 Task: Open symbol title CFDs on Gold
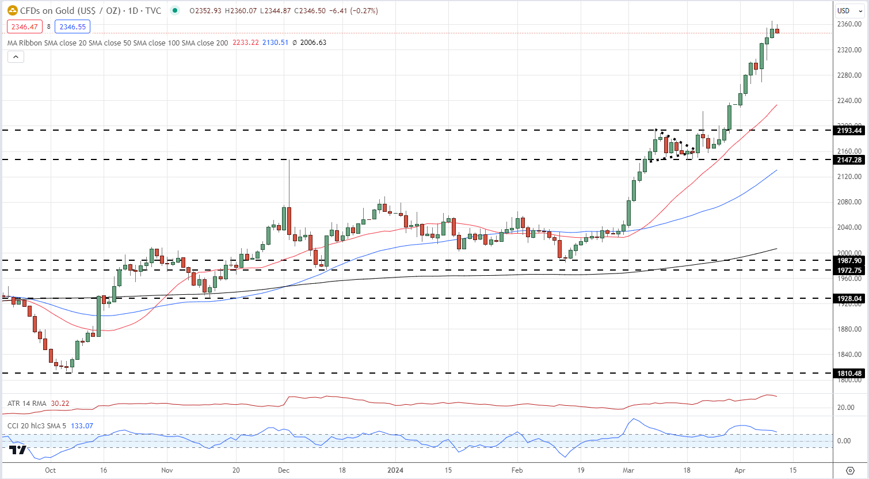[90, 10]
